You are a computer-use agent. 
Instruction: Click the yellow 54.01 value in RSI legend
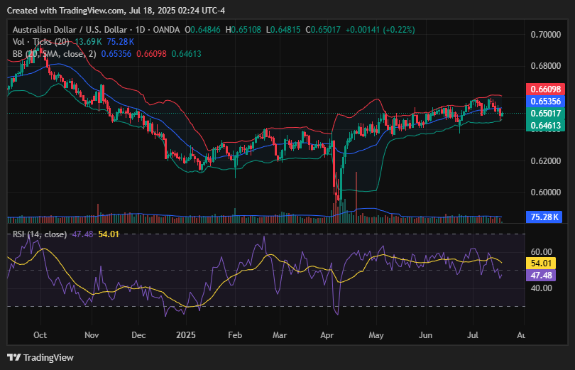tap(109, 234)
